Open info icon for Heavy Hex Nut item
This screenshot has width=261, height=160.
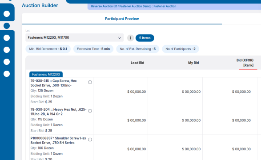click(90, 111)
